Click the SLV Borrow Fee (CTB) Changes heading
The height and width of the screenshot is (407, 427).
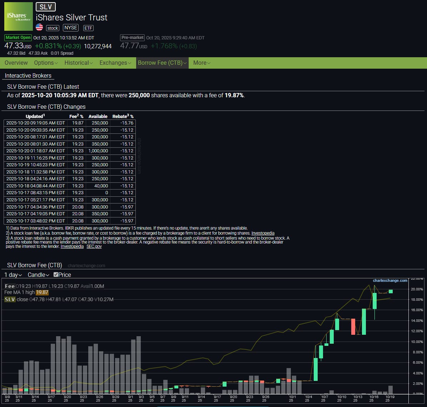pos(46,107)
